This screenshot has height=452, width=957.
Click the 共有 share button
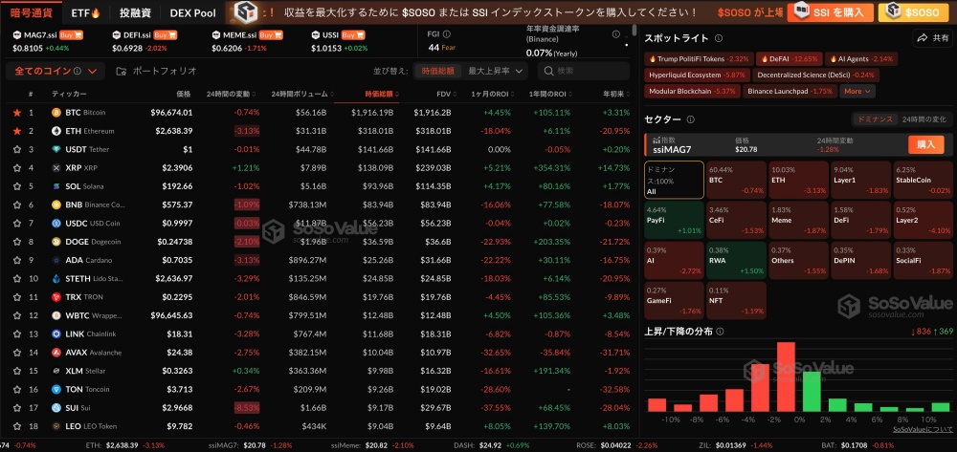932,38
